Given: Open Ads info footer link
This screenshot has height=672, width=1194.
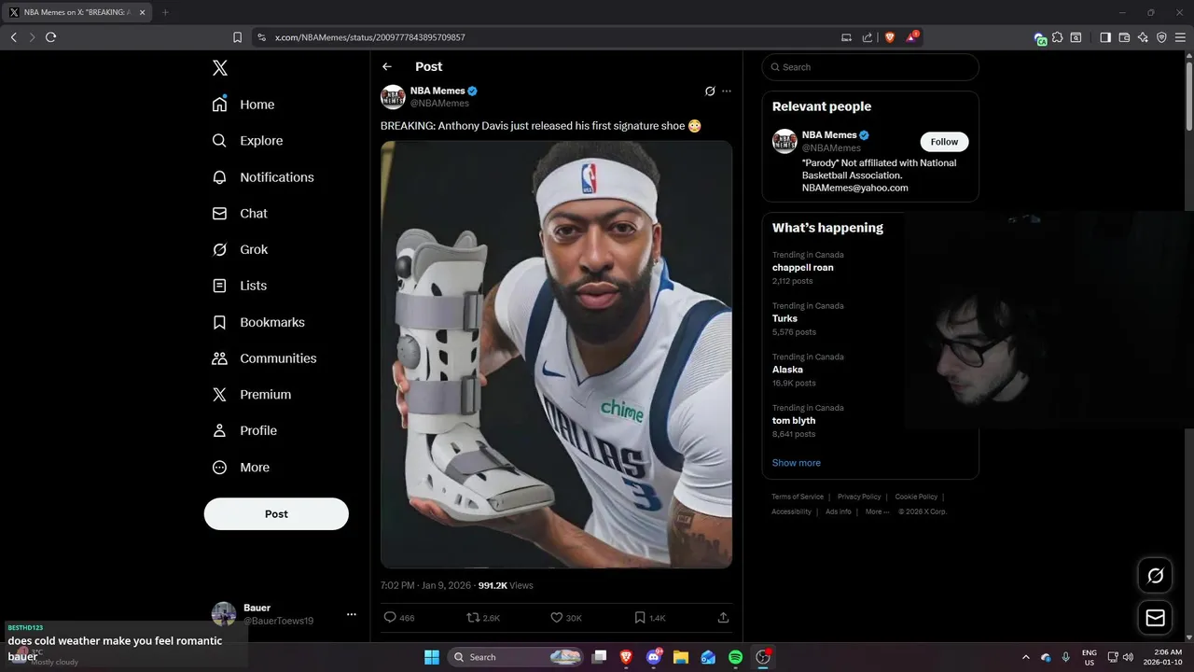Looking at the screenshot, I should [839, 511].
